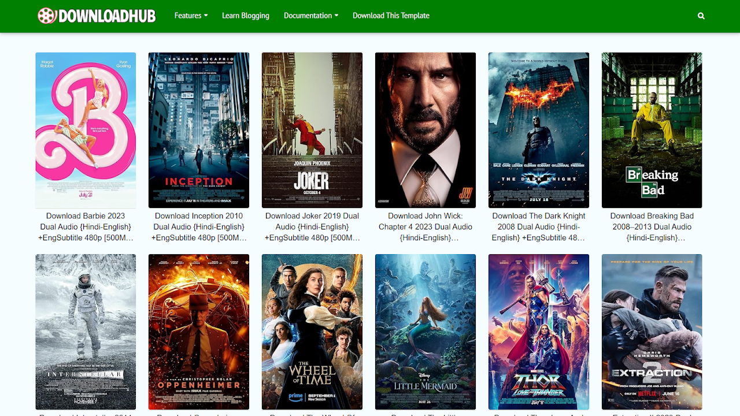Click the Download Joker 2019 title link

coord(312,227)
